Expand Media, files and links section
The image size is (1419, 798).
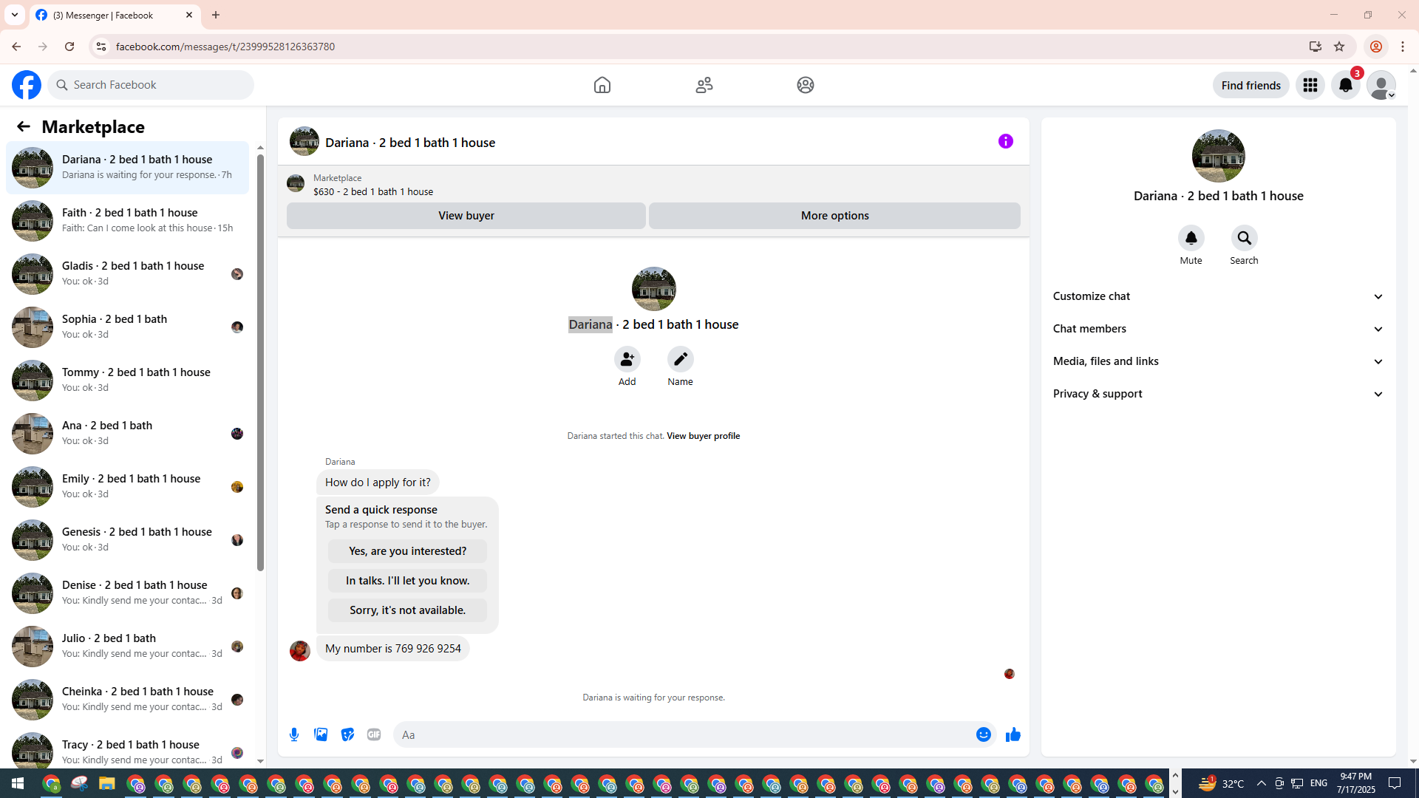click(1219, 361)
